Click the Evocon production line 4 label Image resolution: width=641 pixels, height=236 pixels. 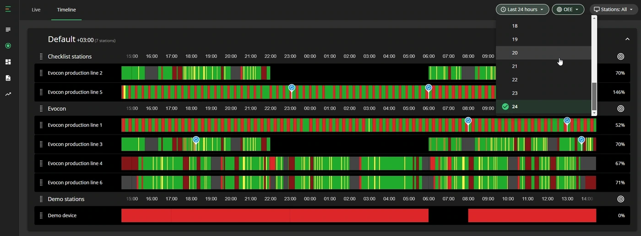75,163
